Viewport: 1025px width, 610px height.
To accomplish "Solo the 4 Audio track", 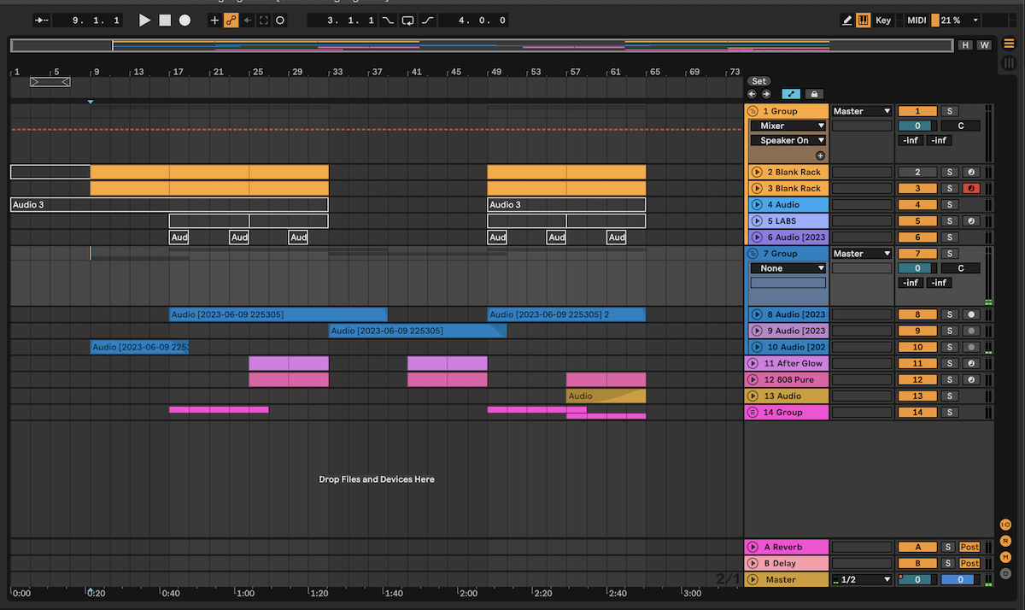I will pyautogui.click(x=949, y=204).
